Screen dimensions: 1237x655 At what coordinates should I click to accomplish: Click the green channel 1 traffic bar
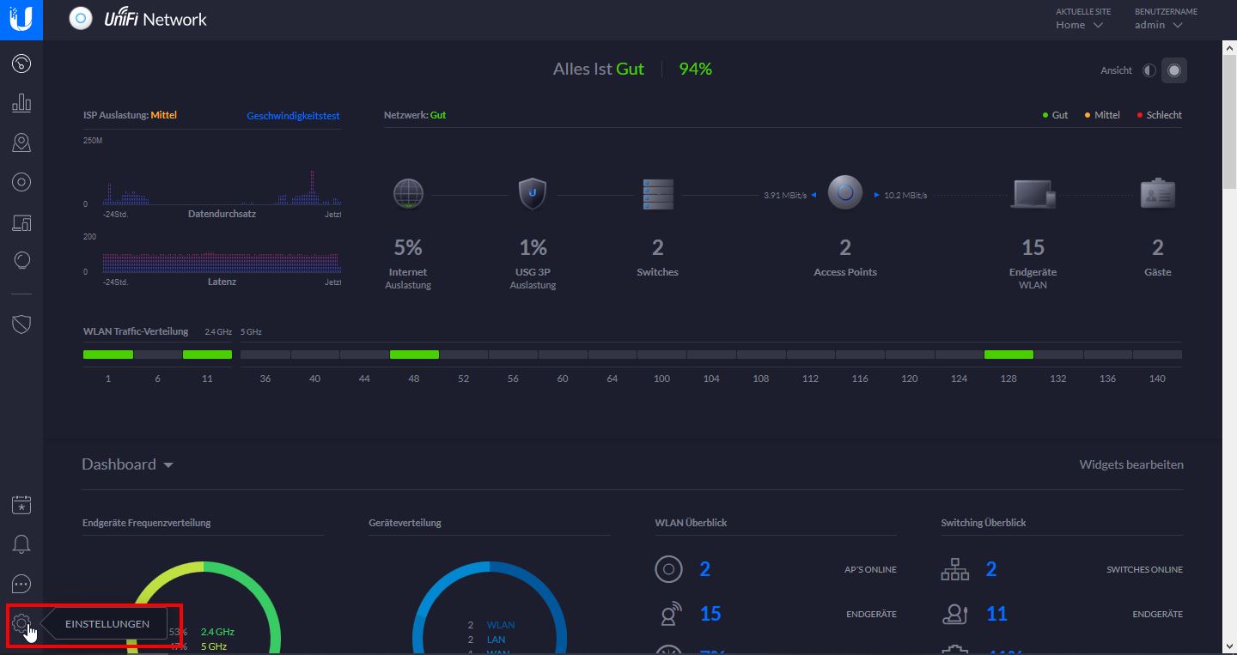point(108,355)
